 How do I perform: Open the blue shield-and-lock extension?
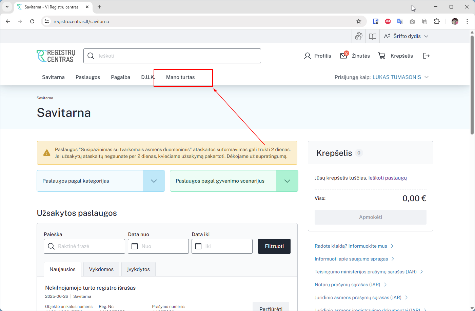[x=376, y=21]
